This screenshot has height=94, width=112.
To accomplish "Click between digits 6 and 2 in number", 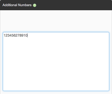I will coord(16,35).
